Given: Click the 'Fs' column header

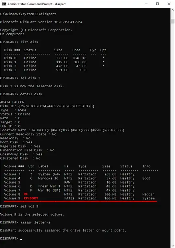Looking at the screenshot, I should [x=66, y=166].
